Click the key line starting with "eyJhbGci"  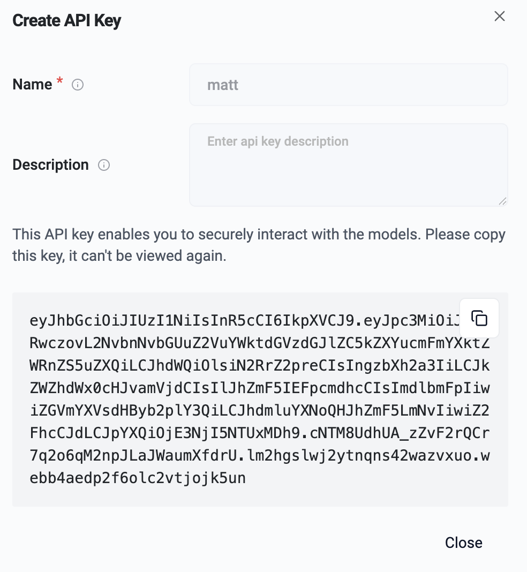click(241, 321)
